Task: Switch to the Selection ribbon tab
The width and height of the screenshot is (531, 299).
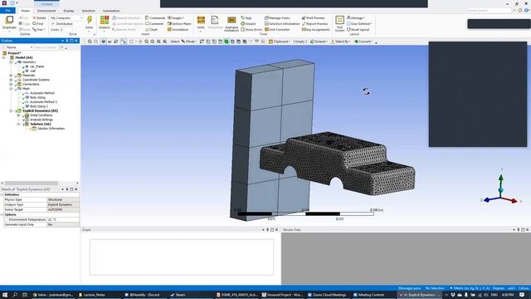Action: click(88, 11)
